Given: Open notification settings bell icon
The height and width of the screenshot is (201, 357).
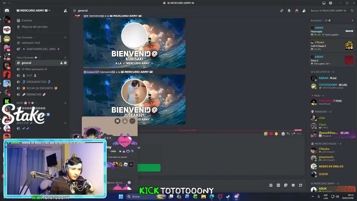Looking at the screenshot, I should [289, 11].
